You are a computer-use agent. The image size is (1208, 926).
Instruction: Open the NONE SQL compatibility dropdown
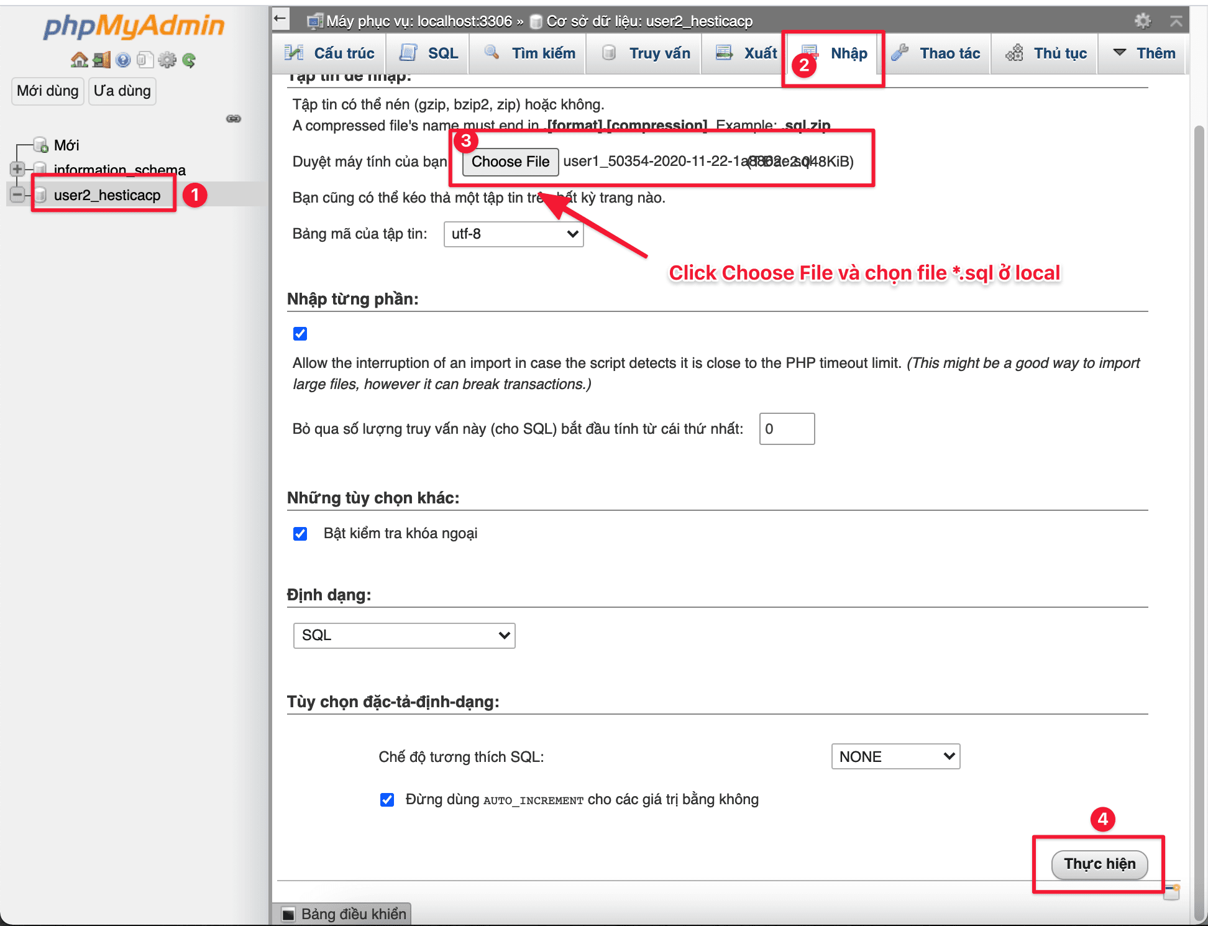pos(895,756)
